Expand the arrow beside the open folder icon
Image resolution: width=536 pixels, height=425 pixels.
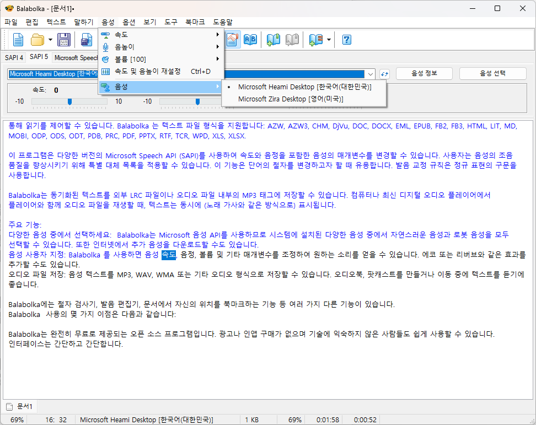point(50,40)
